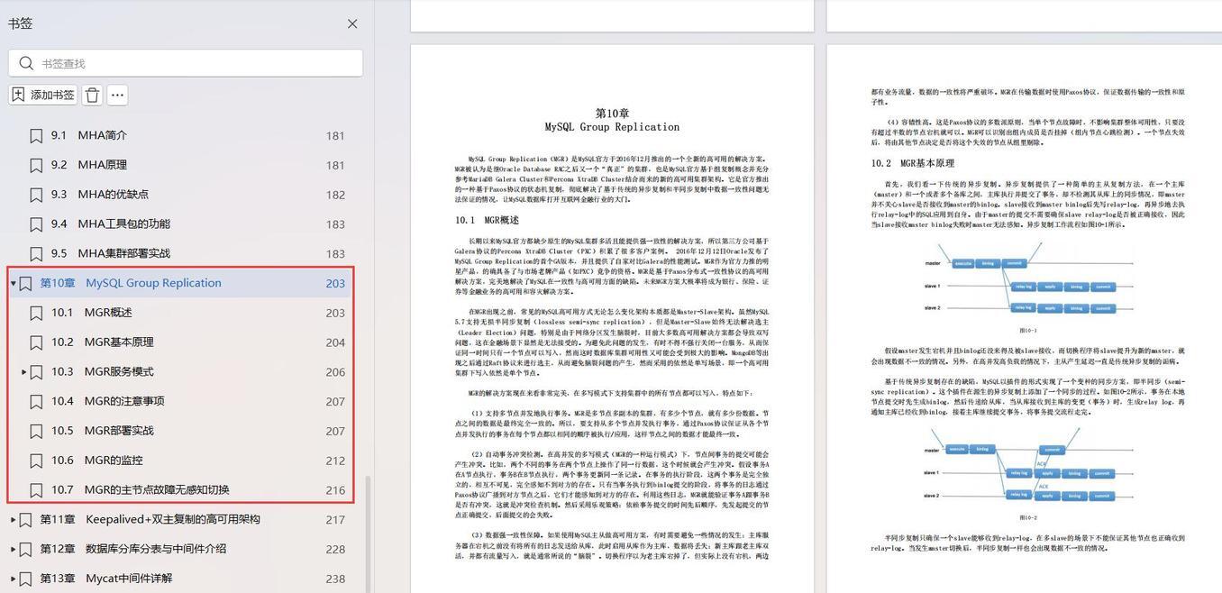This screenshot has height=593, width=1222.
Task: Click bookmark icon beside 10.7 MGR的主节点故障无感知切换
Action: (36, 490)
